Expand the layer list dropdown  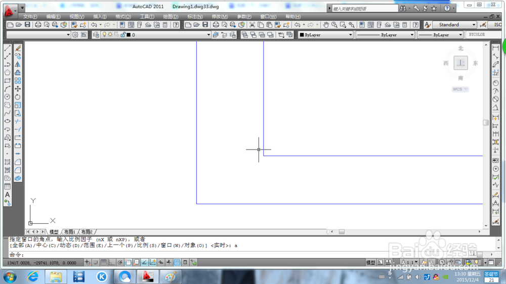click(x=208, y=35)
